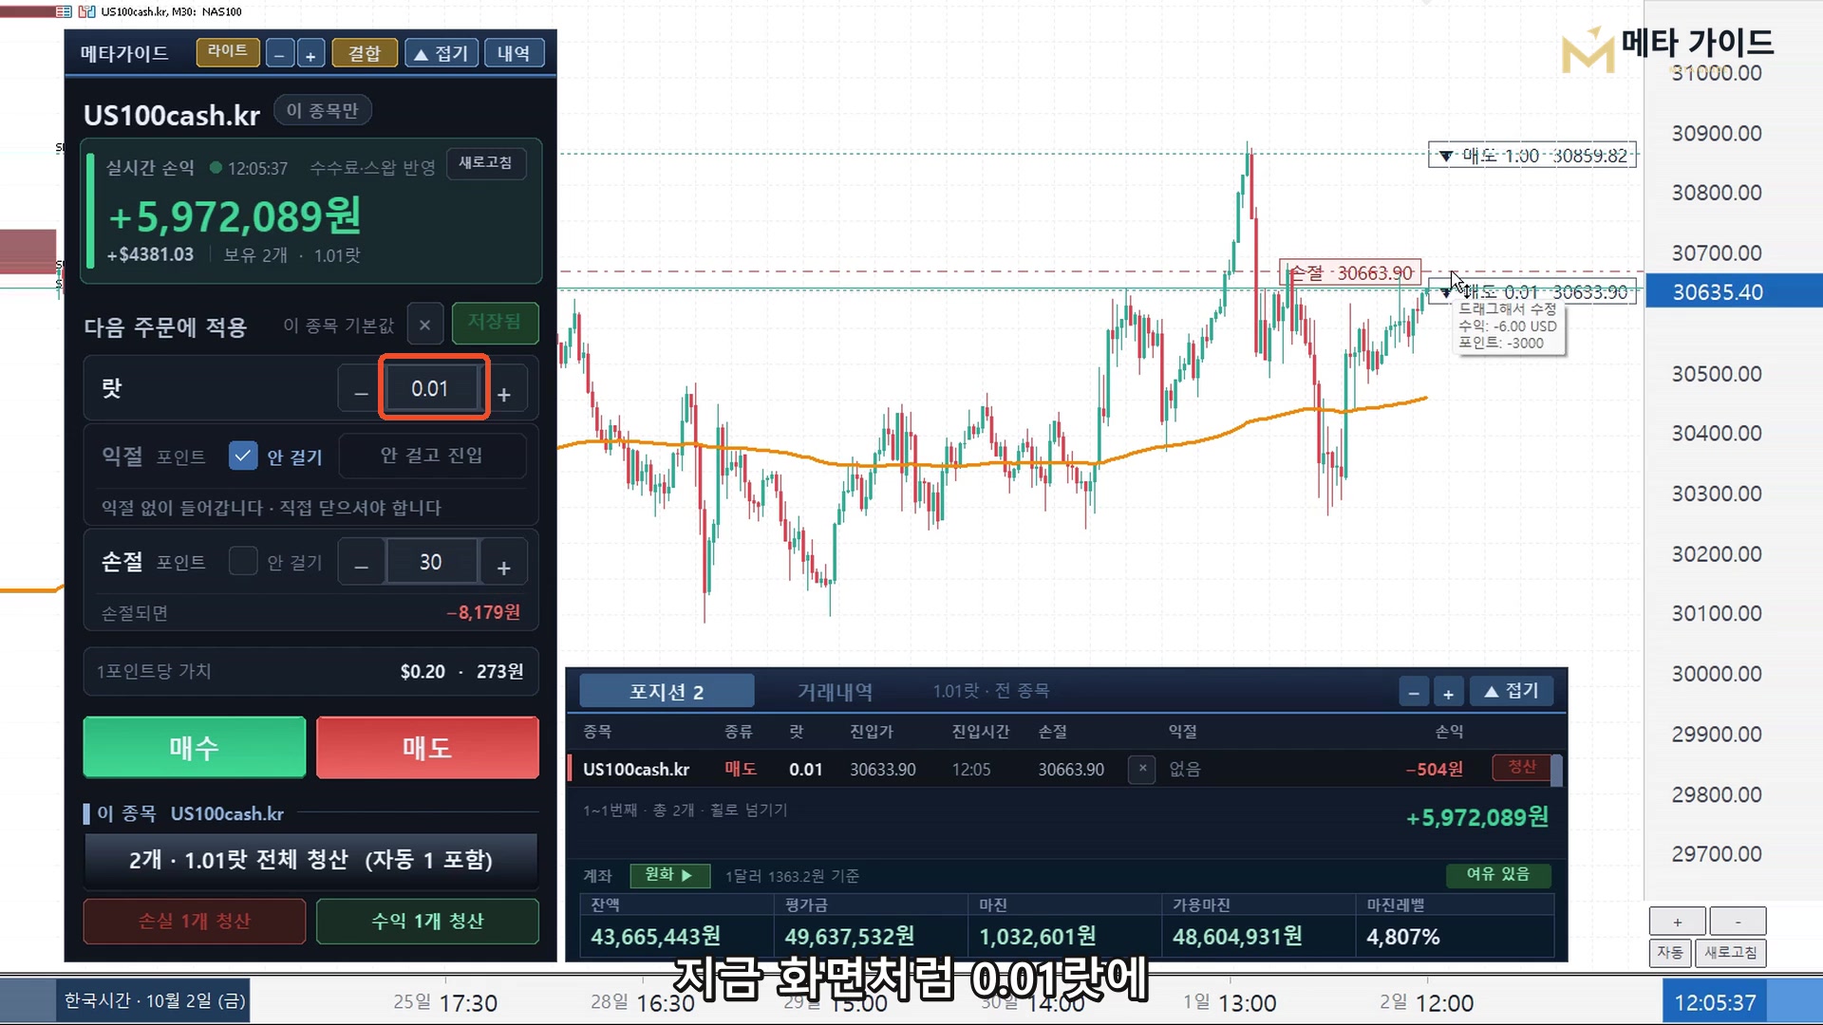Shrink the 메타가이드 panel with minus button
This screenshot has height=1025, width=1823.
coord(279,54)
